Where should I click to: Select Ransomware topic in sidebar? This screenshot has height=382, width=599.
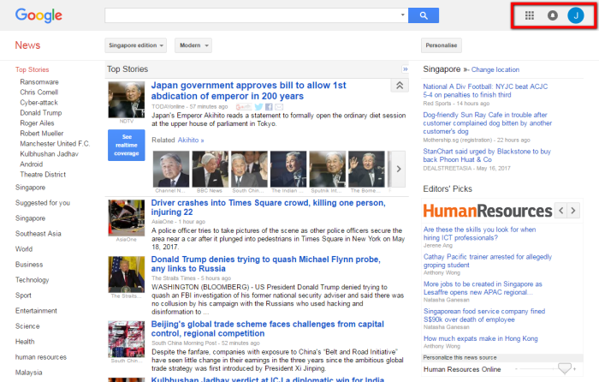click(x=39, y=82)
